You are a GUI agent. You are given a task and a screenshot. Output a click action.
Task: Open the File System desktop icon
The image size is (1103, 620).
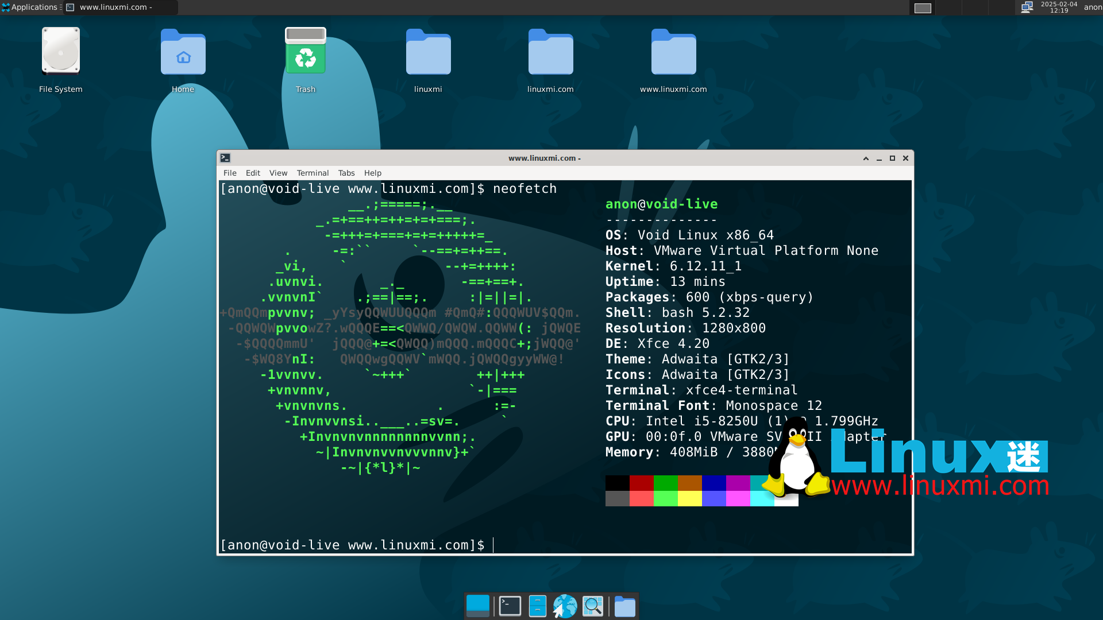[x=60, y=53]
